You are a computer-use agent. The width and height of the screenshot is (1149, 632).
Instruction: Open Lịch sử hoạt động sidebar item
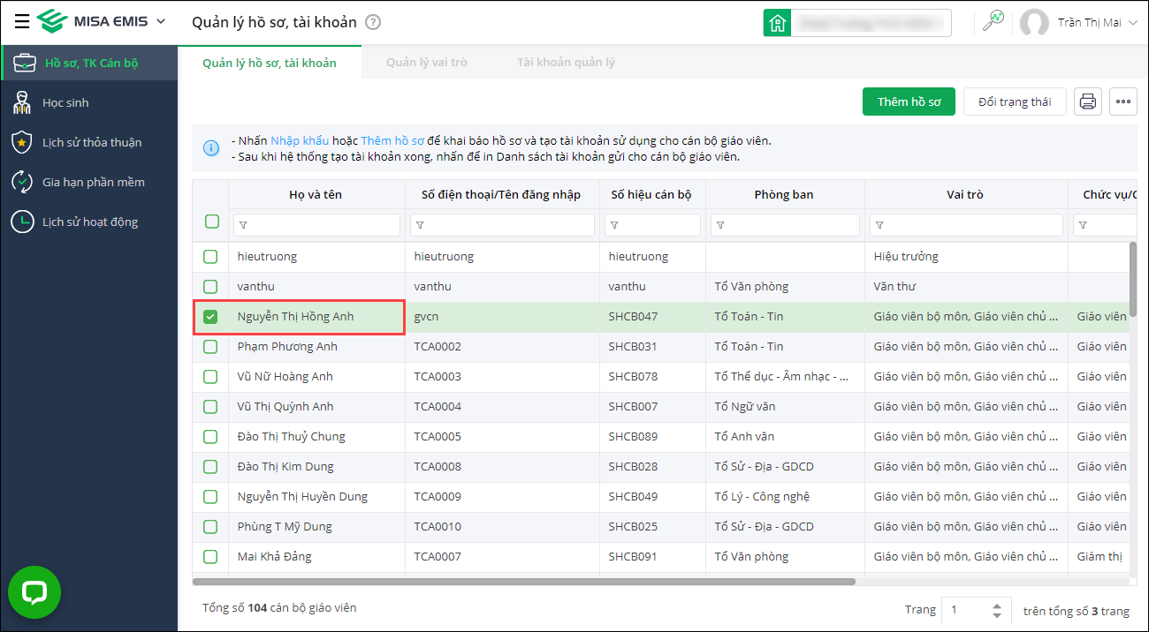[x=89, y=222]
